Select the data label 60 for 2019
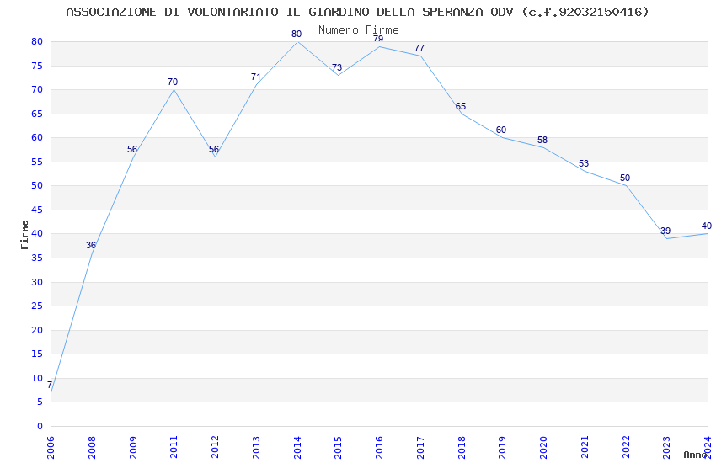The image size is (716, 463). tap(501, 130)
